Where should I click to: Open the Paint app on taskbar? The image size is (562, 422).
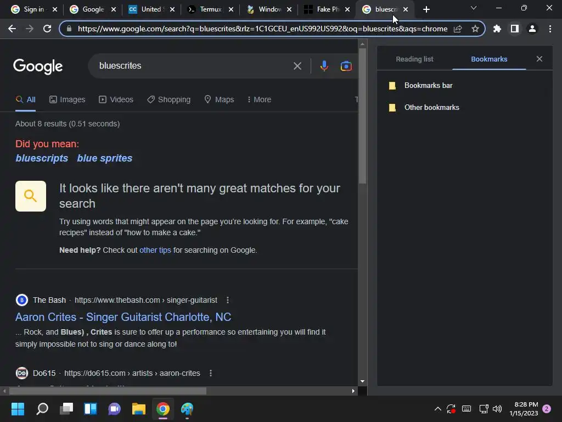tap(187, 409)
